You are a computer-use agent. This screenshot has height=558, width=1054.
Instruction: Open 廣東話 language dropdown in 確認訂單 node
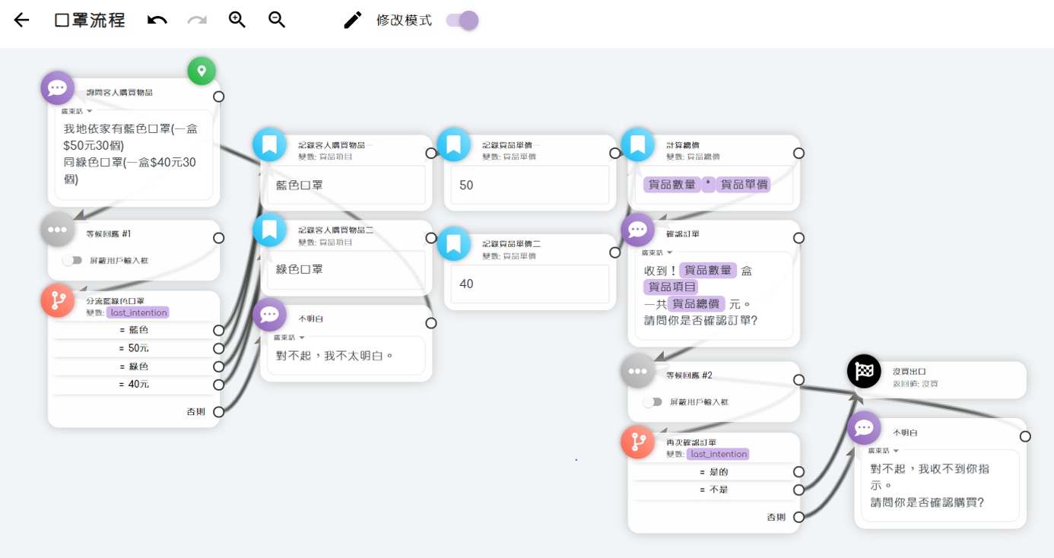click(x=656, y=252)
